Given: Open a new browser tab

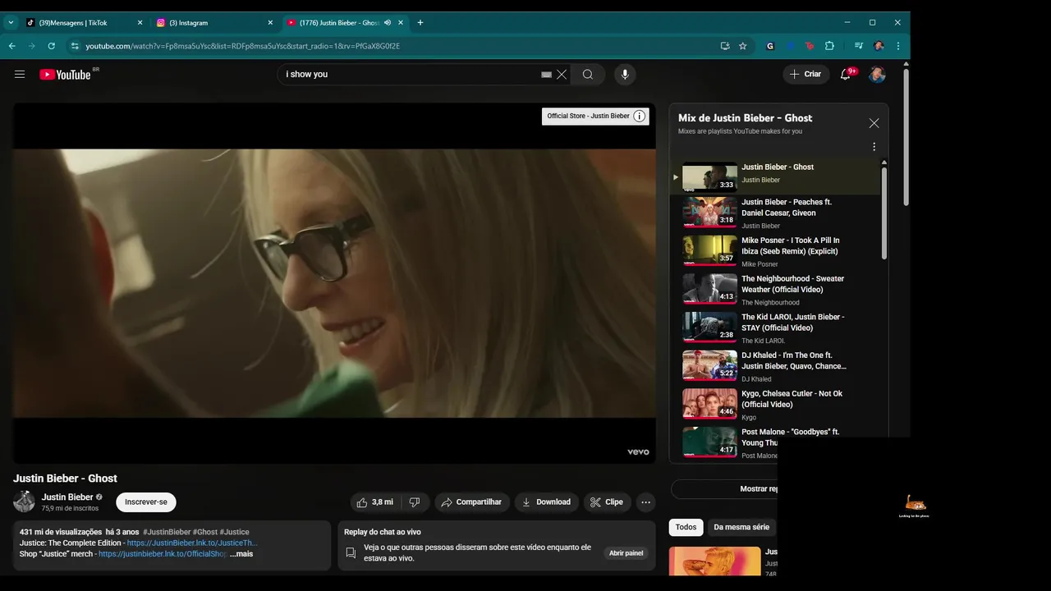Looking at the screenshot, I should pos(420,22).
